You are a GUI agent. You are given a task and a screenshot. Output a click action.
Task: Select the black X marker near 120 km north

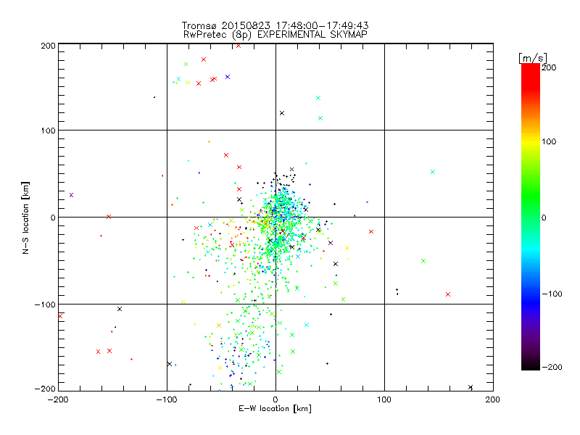(282, 113)
